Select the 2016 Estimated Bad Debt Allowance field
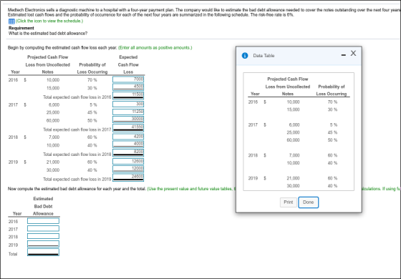 click(43, 221)
